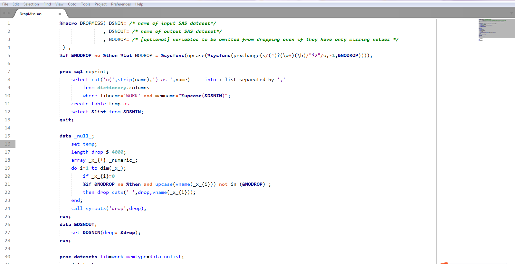This screenshot has width=515, height=264.
Task: Open the Selection menu
Action: [x=31, y=4]
